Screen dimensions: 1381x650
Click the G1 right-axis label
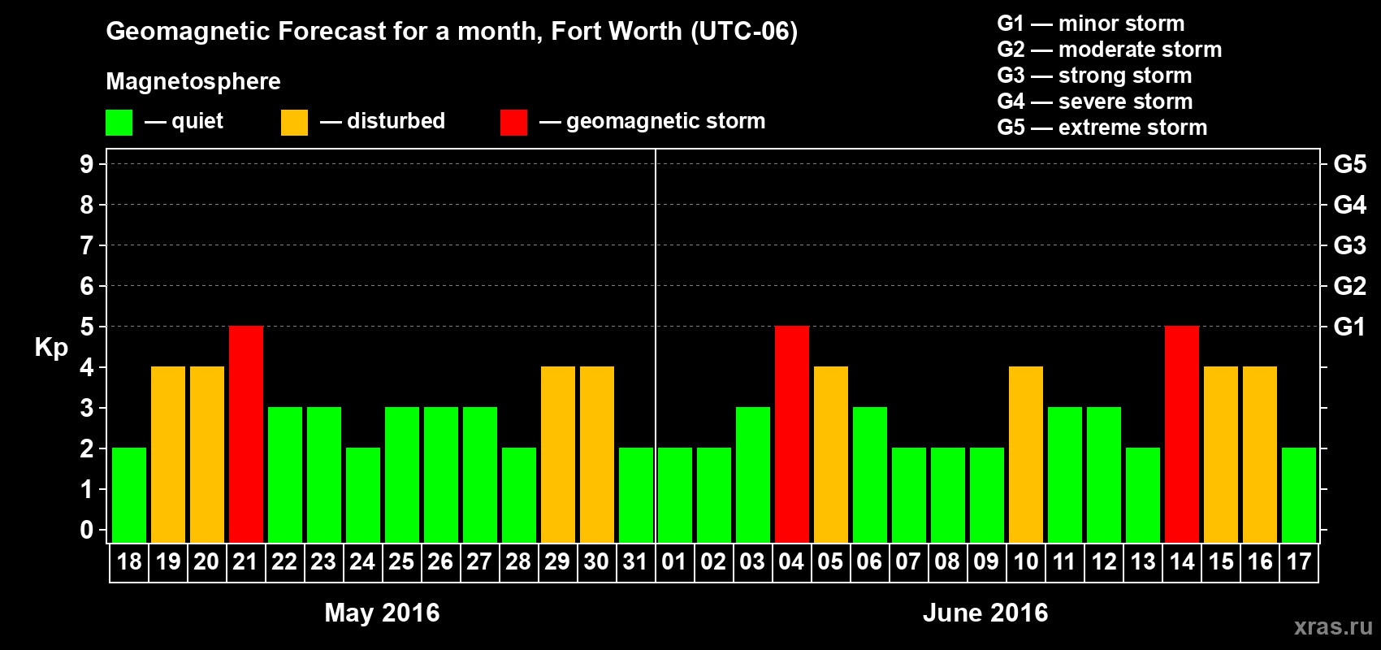(1349, 327)
